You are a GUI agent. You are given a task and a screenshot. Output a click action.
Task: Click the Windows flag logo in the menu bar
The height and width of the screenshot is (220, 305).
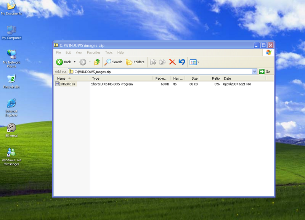[x=269, y=53]
